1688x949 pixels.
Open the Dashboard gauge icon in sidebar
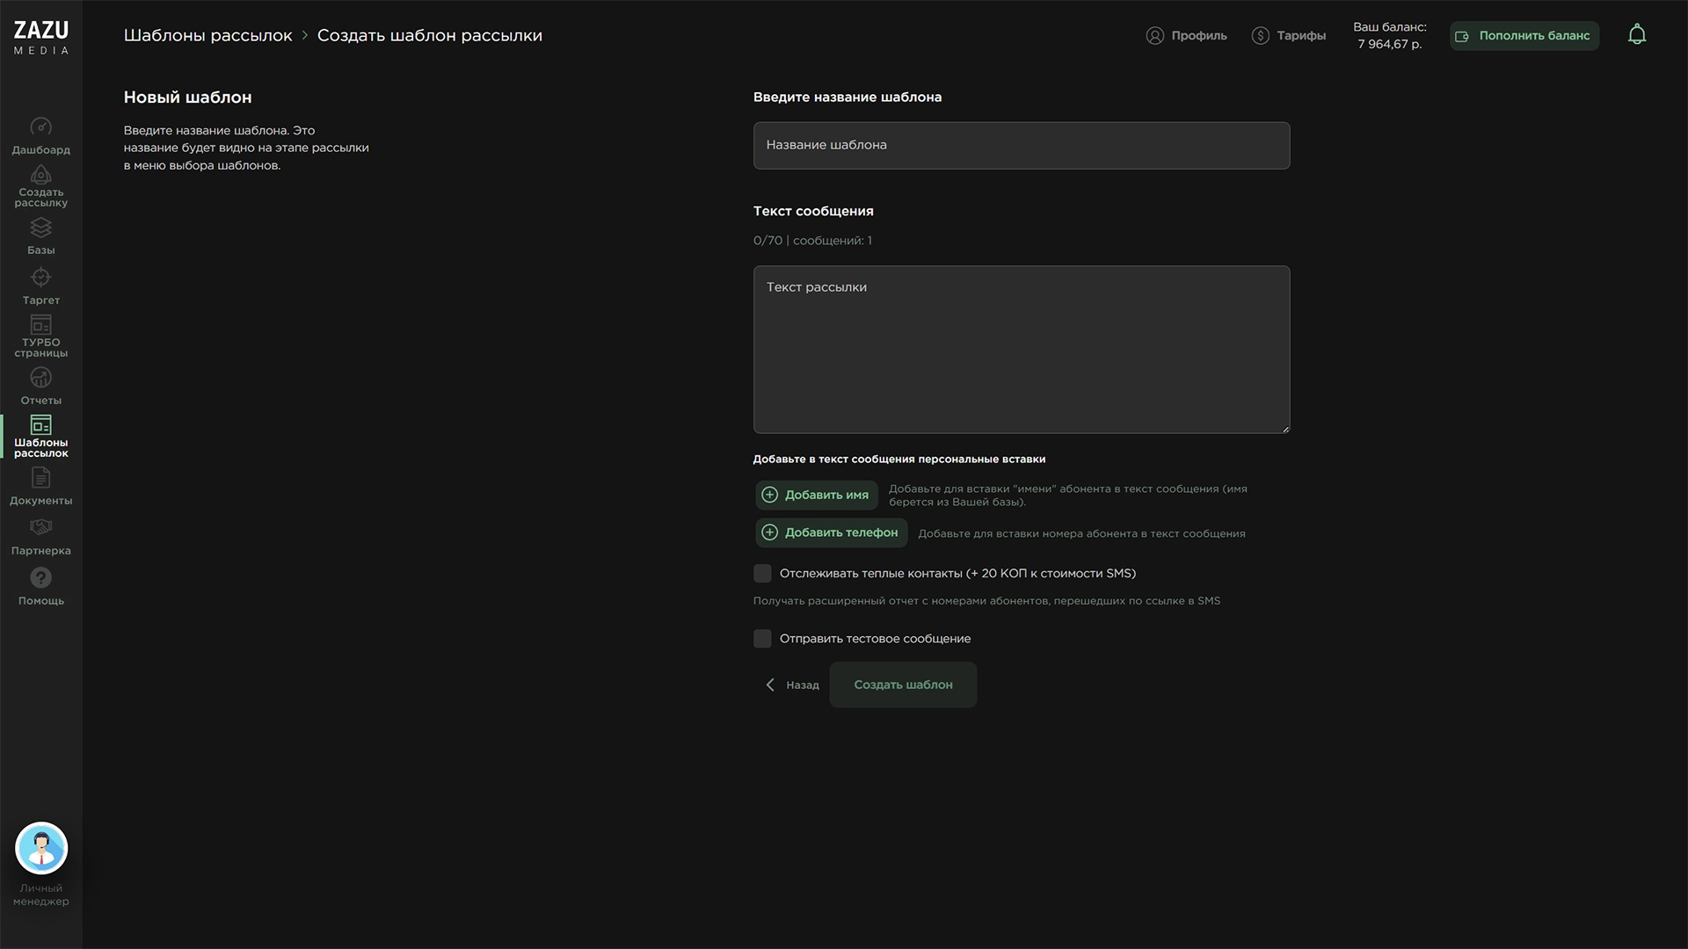click(x=40, y=127)
